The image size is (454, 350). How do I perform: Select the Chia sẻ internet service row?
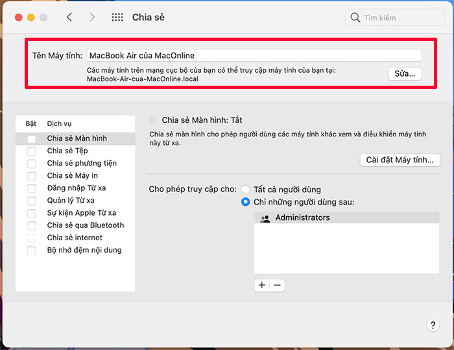coord(75,238)
